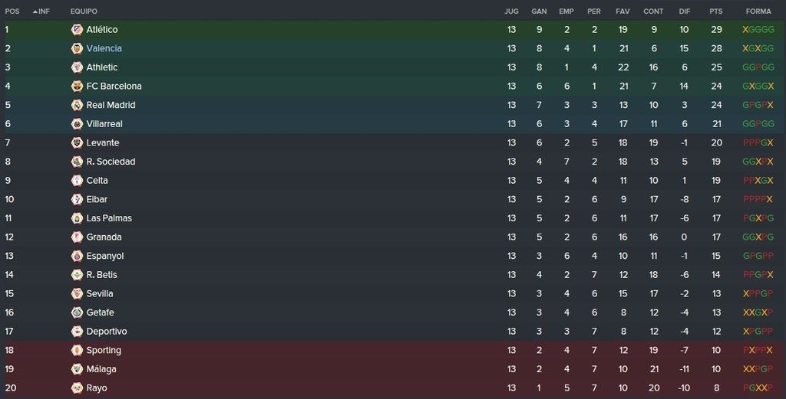Click the Espanyol badge icon
The image size is (786, 399).
pyautogui.click(x=77, y=256)
